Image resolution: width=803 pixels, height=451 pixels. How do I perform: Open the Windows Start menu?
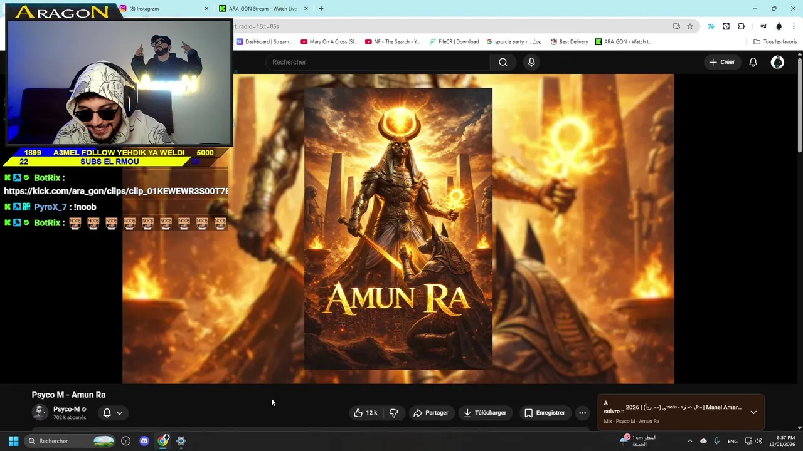tap(13, 441)
